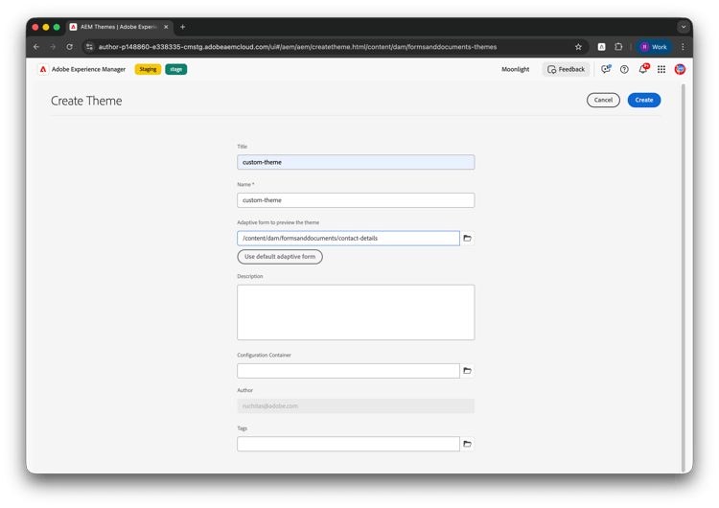Image resolution: width=719 pixels, height=508 pixels.
Task: Open the browser Extensions puzzle icon
Action: pos(618,46)
